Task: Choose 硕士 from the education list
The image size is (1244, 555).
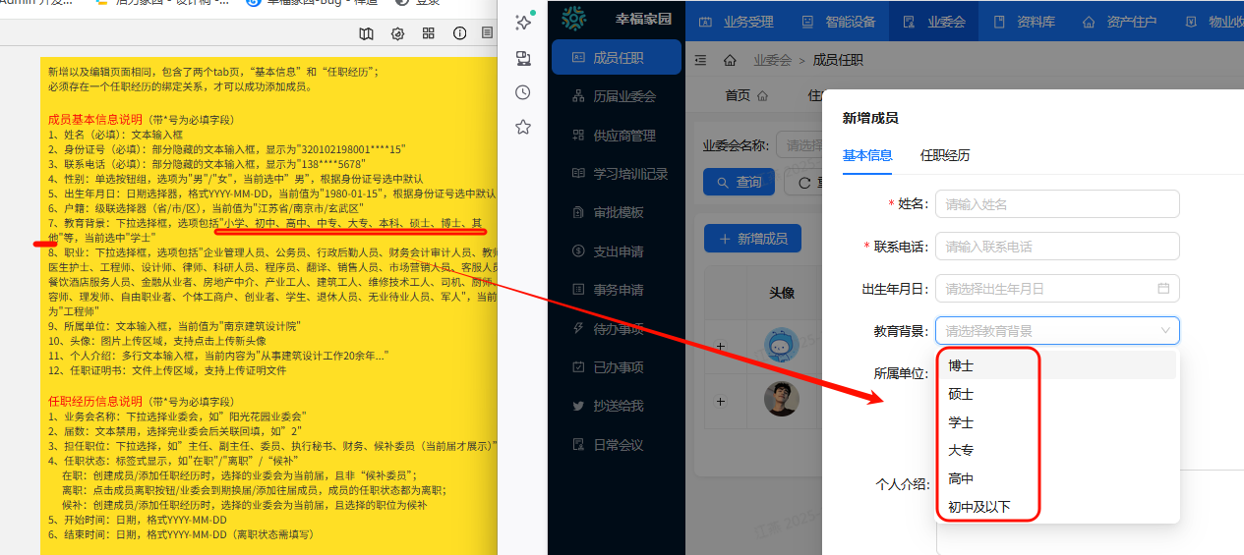Action: coord(1057,394)
